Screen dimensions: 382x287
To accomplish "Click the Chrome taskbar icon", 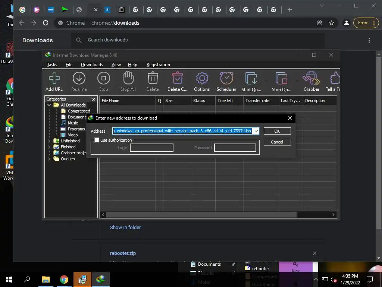I will tap(64, 280).
